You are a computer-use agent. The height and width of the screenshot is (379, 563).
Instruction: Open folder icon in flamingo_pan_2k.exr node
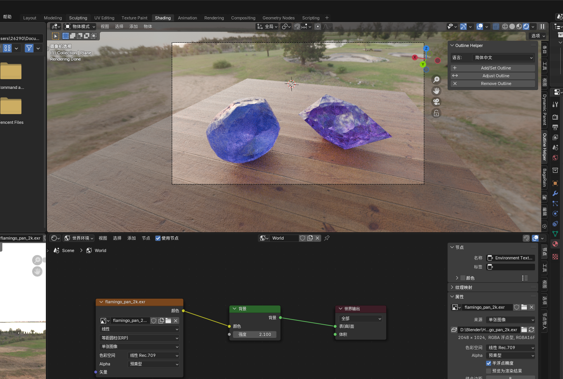168,320
